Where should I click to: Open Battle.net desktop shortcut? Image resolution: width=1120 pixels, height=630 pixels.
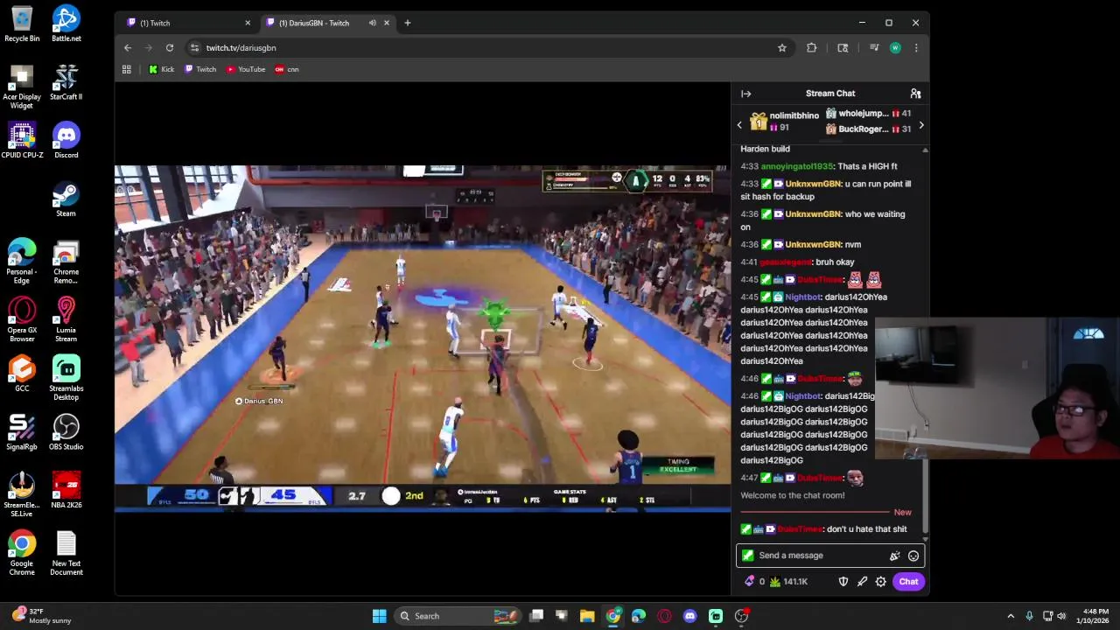click(x=66, y=24)
